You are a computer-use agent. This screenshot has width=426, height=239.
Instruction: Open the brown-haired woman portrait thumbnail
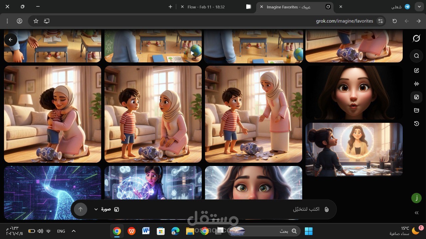(354, 92)
